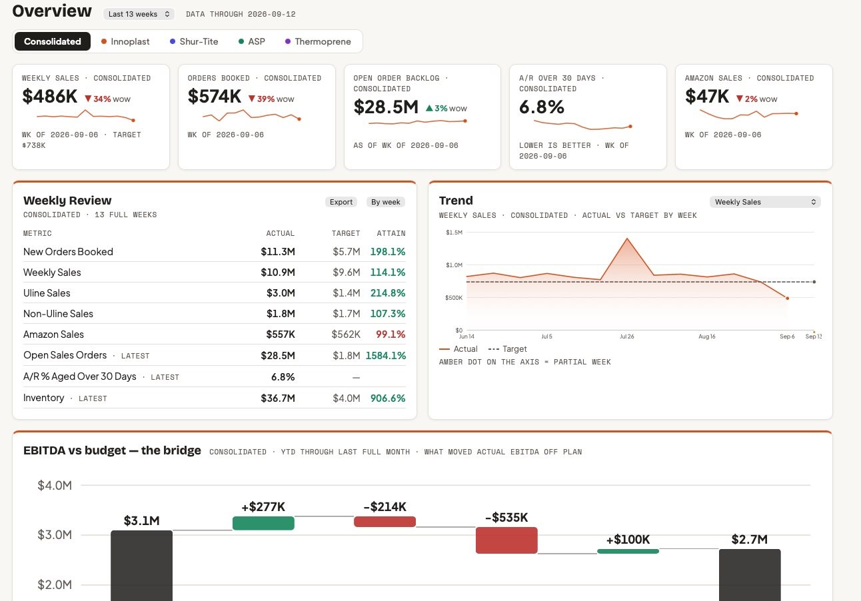Select the New Orders Booked row

(215, 252)
